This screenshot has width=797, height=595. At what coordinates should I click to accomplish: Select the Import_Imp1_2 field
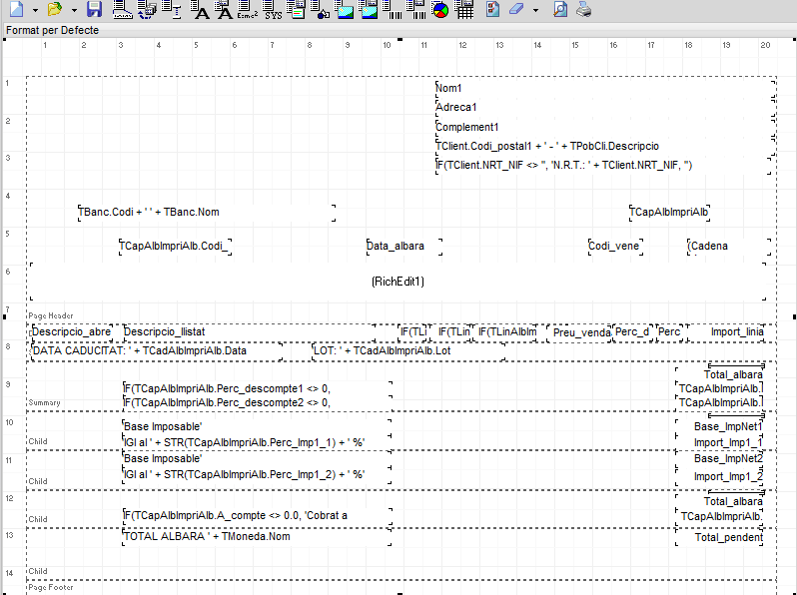click(720, 476)
